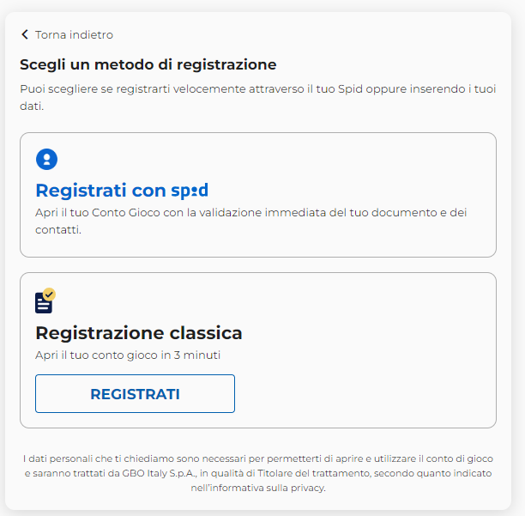This screenshot has width=525, height=516.
Task: Click the back chevron arrow icon
Action: 25,35
